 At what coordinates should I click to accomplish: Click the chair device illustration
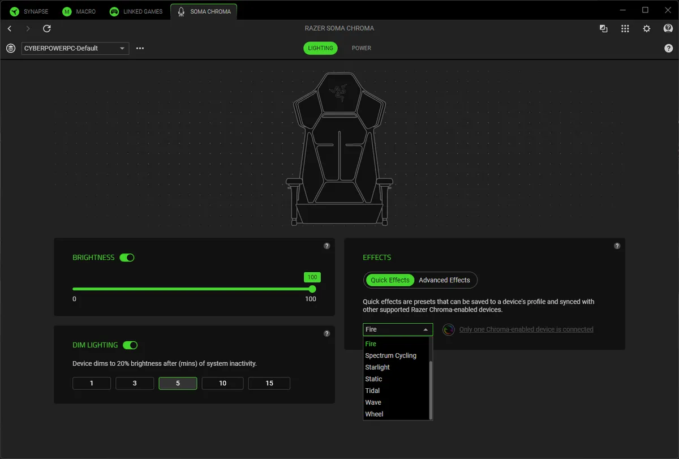[339, 149]
